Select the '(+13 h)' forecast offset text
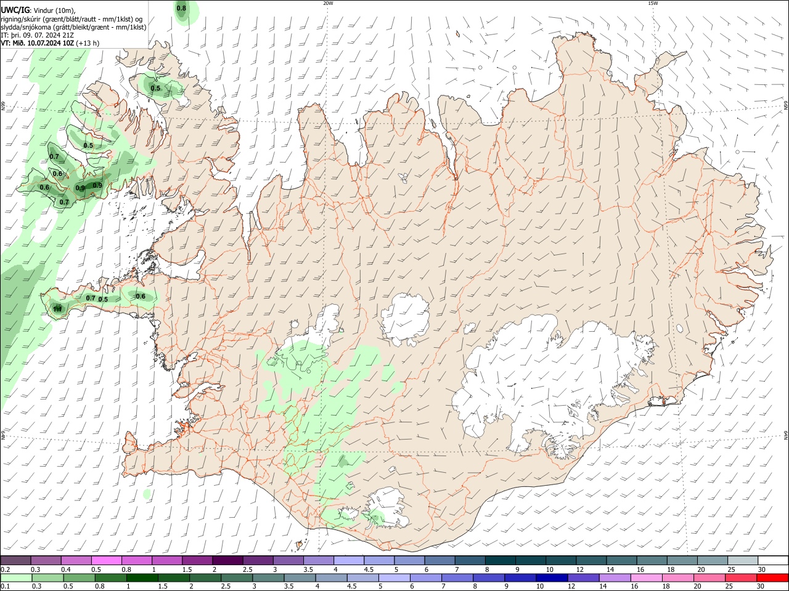 88,43
